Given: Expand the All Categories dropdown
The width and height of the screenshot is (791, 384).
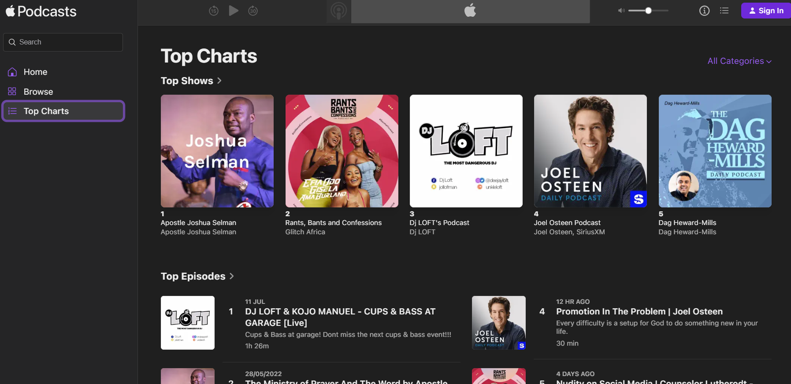Looking at the screenshot, I should (x=739, y=61).
